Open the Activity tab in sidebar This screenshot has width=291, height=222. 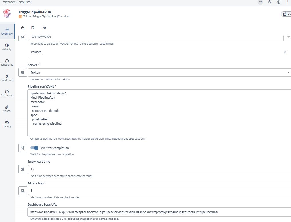click(7, 47)
